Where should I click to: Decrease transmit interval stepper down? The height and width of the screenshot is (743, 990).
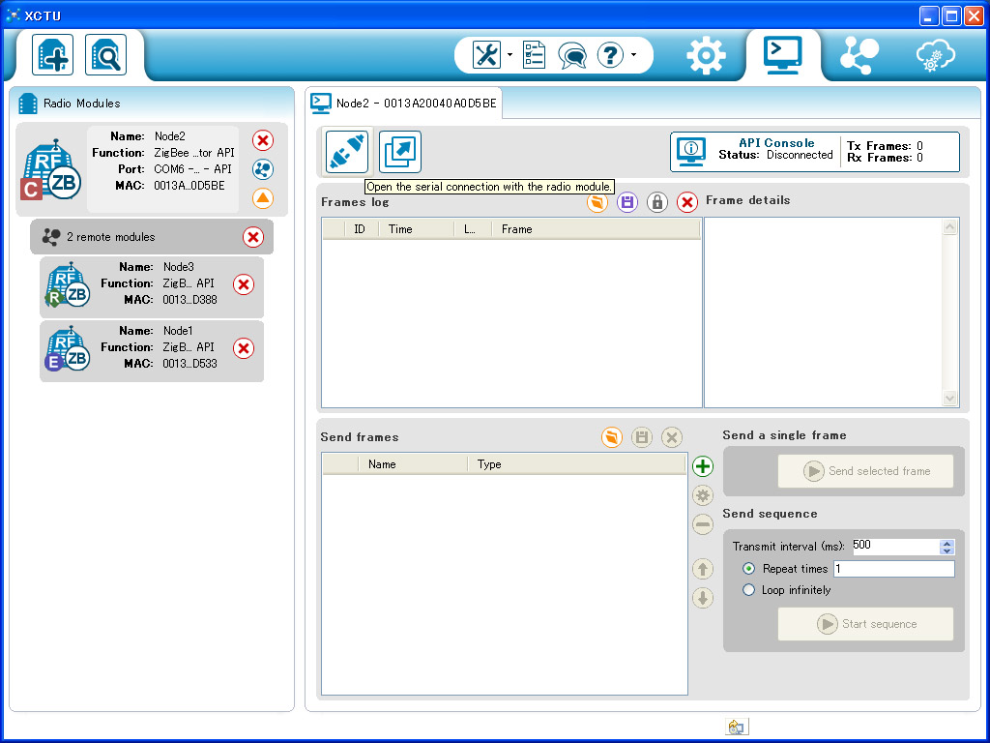click(946, 550)
